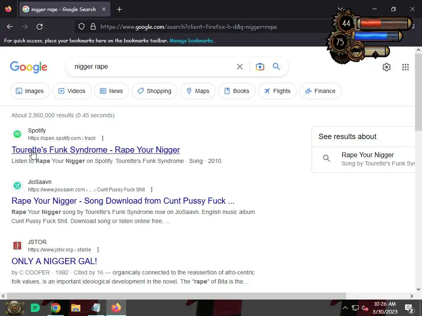Viewport: 422px width, 316px height.
Task: Open a new tab with plus button
Action: point(119,9)
